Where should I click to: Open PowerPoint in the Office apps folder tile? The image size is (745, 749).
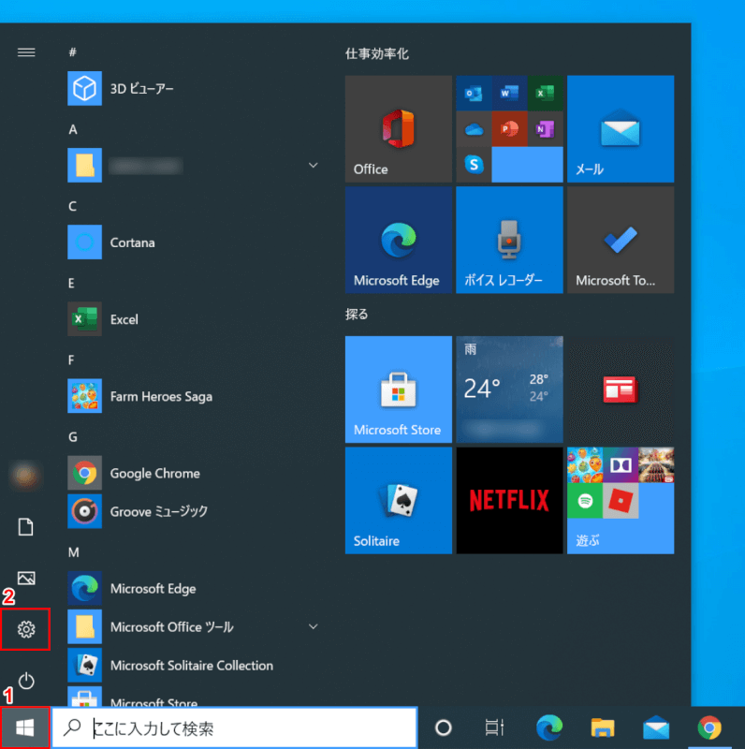pos(509,129)
